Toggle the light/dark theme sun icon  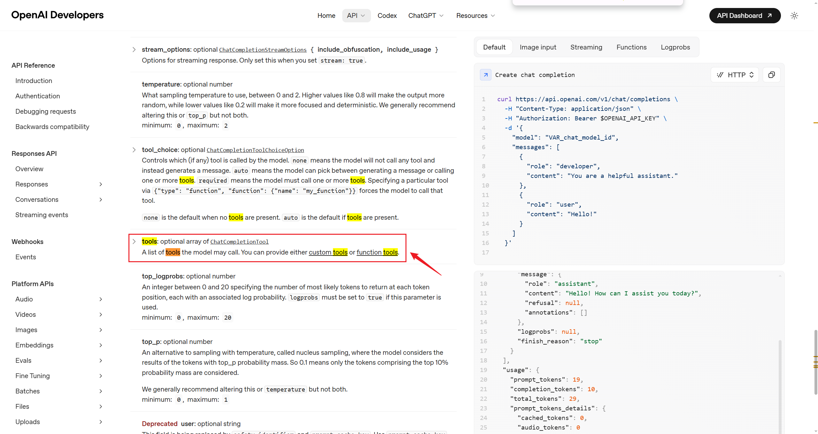click(794, 16)
